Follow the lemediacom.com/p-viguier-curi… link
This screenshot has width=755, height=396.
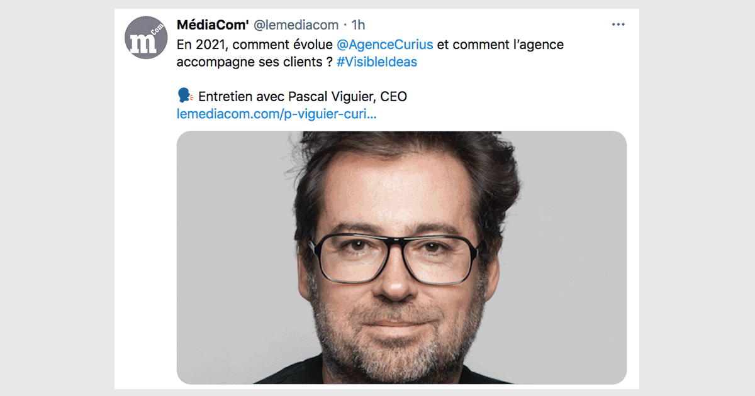277,115
